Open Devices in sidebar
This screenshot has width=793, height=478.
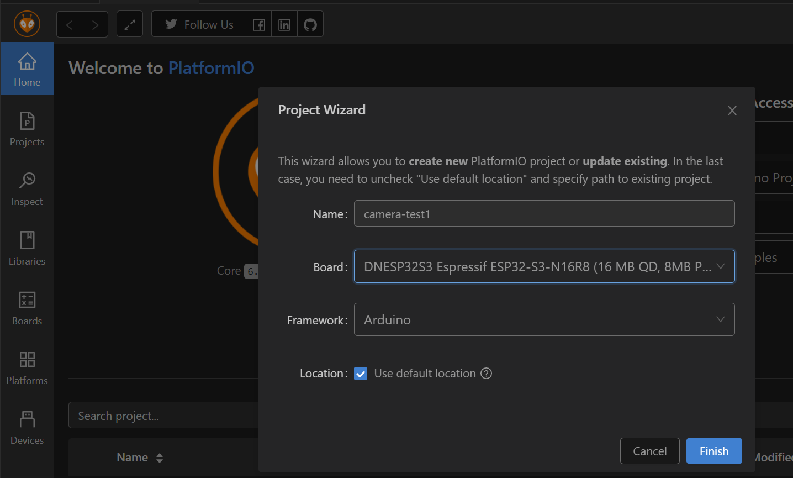[27, 427]
